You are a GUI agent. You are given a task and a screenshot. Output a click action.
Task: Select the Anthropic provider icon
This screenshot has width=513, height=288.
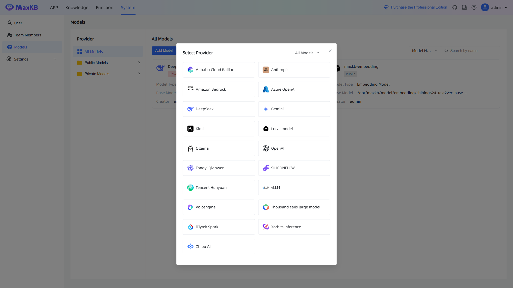point(266,70)
